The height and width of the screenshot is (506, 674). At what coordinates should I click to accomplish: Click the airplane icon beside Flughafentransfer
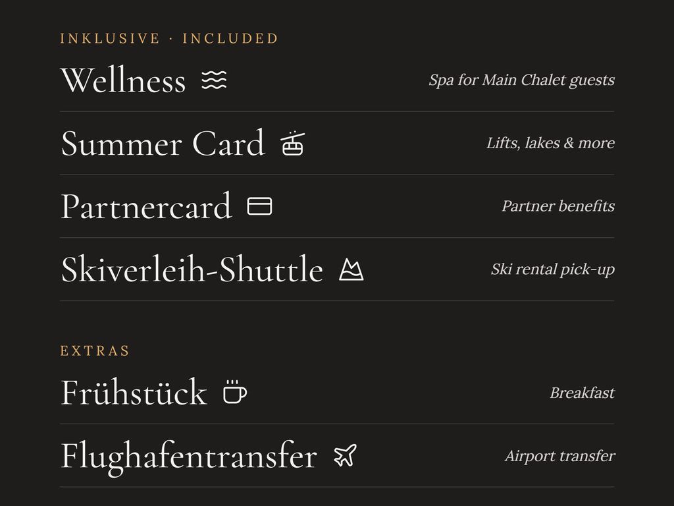pyautogui.click(x=345, y=455)
